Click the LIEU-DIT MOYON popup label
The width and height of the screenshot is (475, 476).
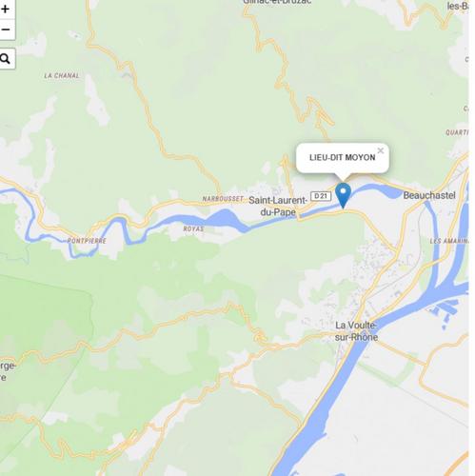tap(342, 157)
